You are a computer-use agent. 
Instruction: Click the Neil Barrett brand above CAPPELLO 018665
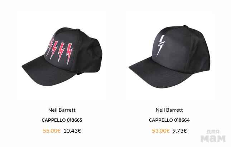(62, 110)
